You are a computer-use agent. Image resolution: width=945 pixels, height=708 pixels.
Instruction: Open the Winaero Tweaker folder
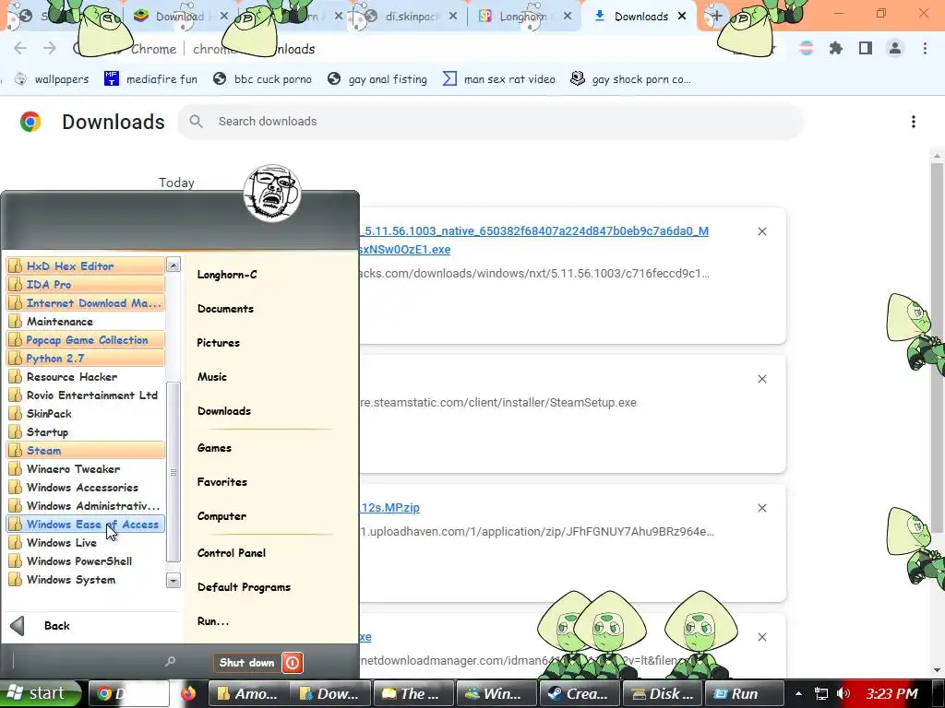click(x=86, y=469)
